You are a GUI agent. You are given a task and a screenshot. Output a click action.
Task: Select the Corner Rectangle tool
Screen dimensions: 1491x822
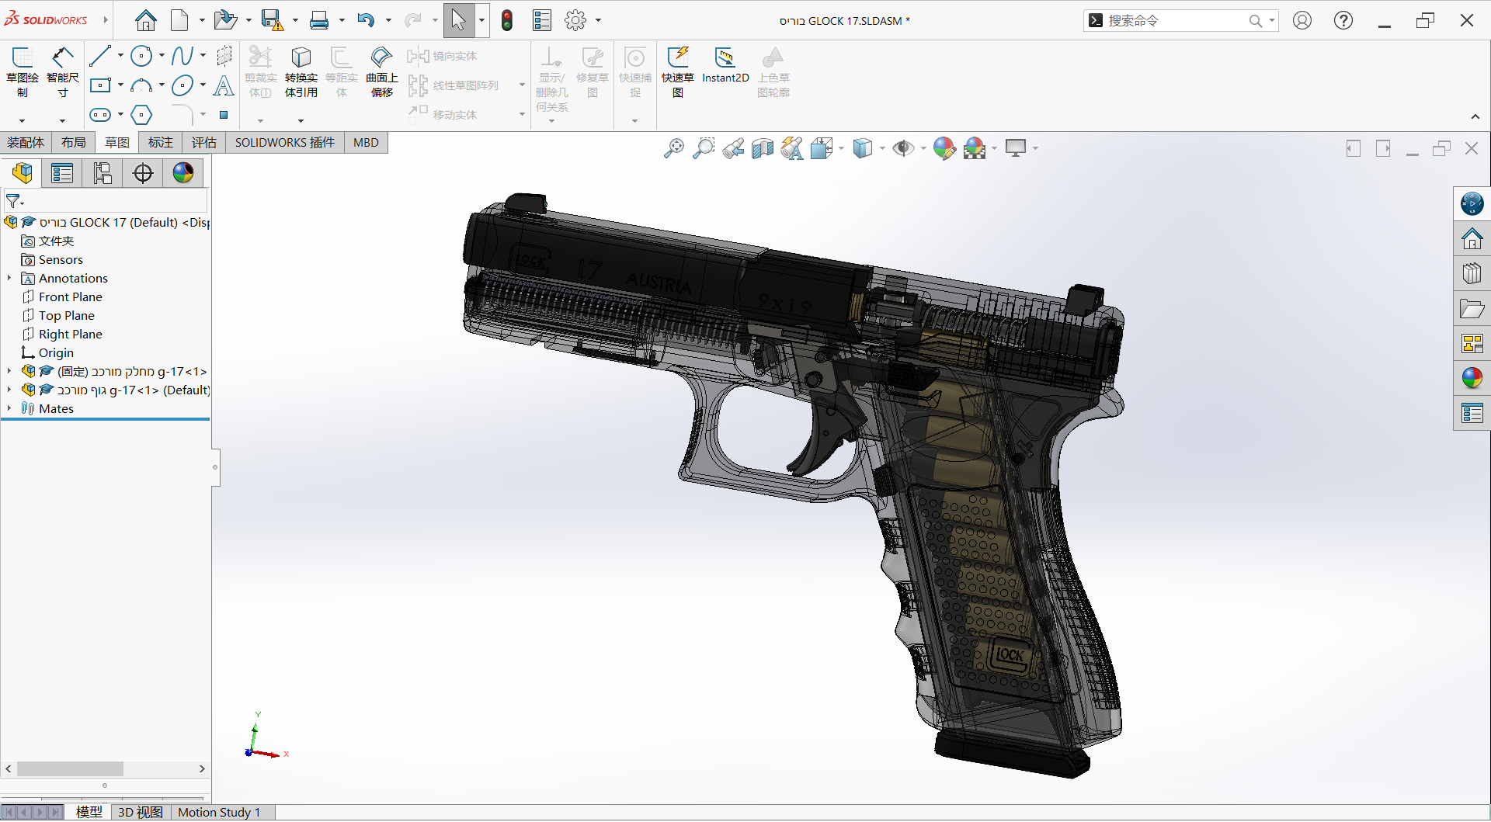click(x=100, y=85)
